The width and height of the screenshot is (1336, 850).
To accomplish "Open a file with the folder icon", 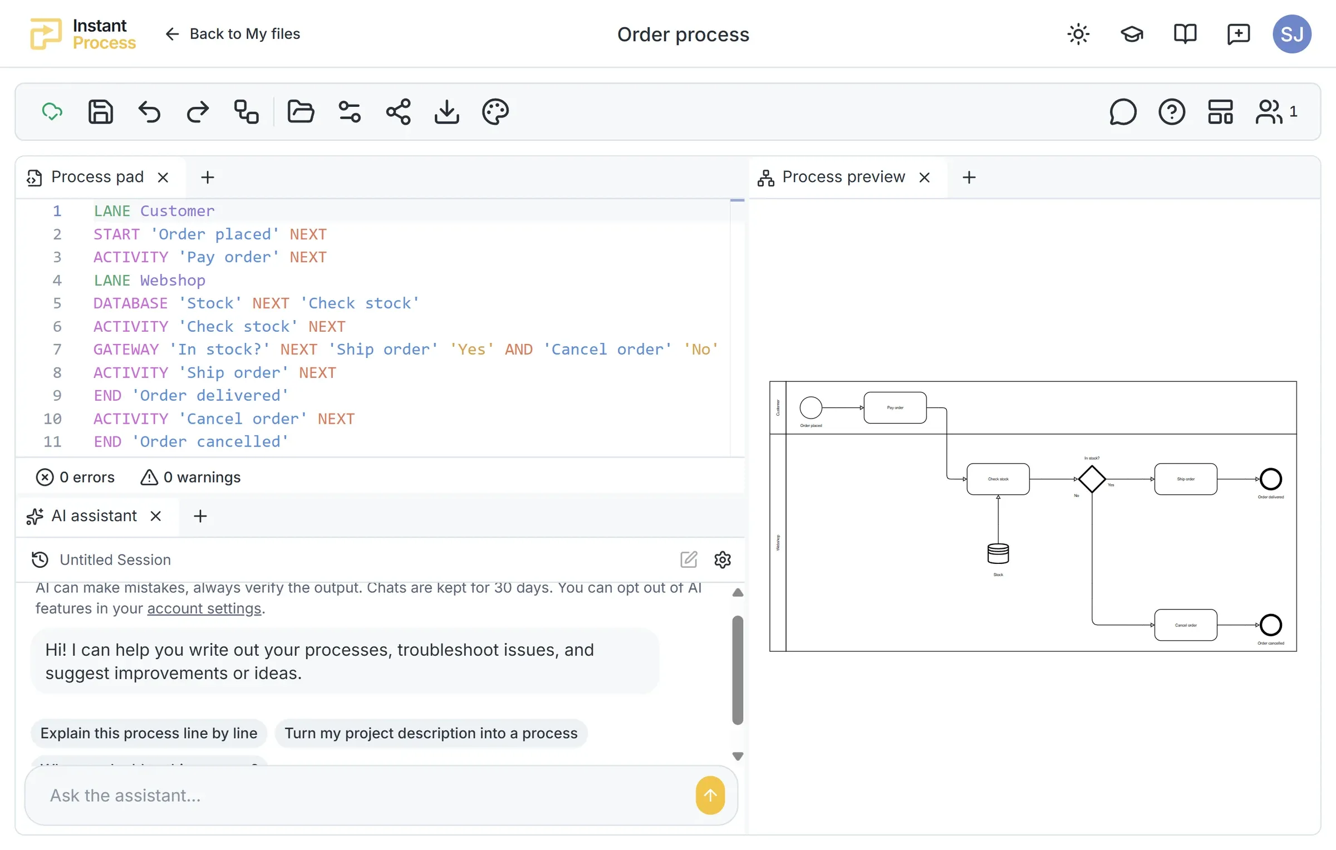I will coord(301,112).
